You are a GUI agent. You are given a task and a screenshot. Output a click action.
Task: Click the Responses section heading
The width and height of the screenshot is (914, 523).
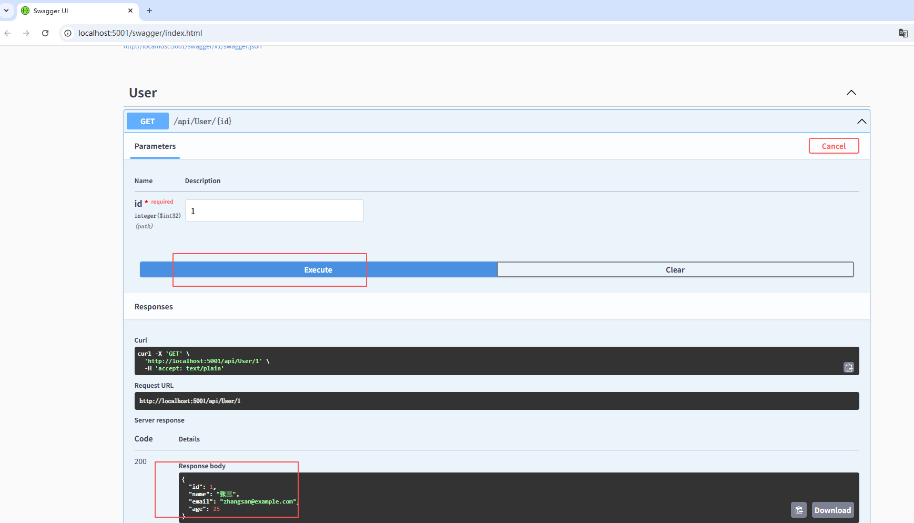click(x=154, y=307)
